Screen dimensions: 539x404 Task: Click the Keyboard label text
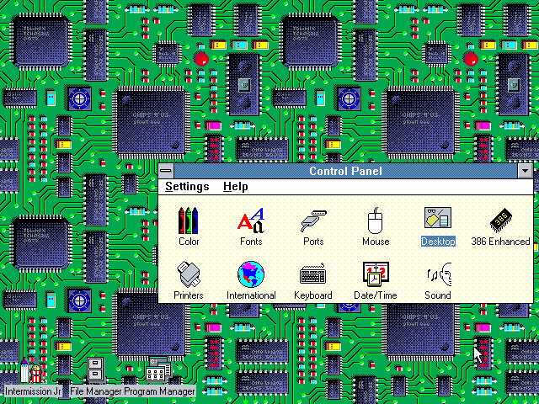[313, 295]
